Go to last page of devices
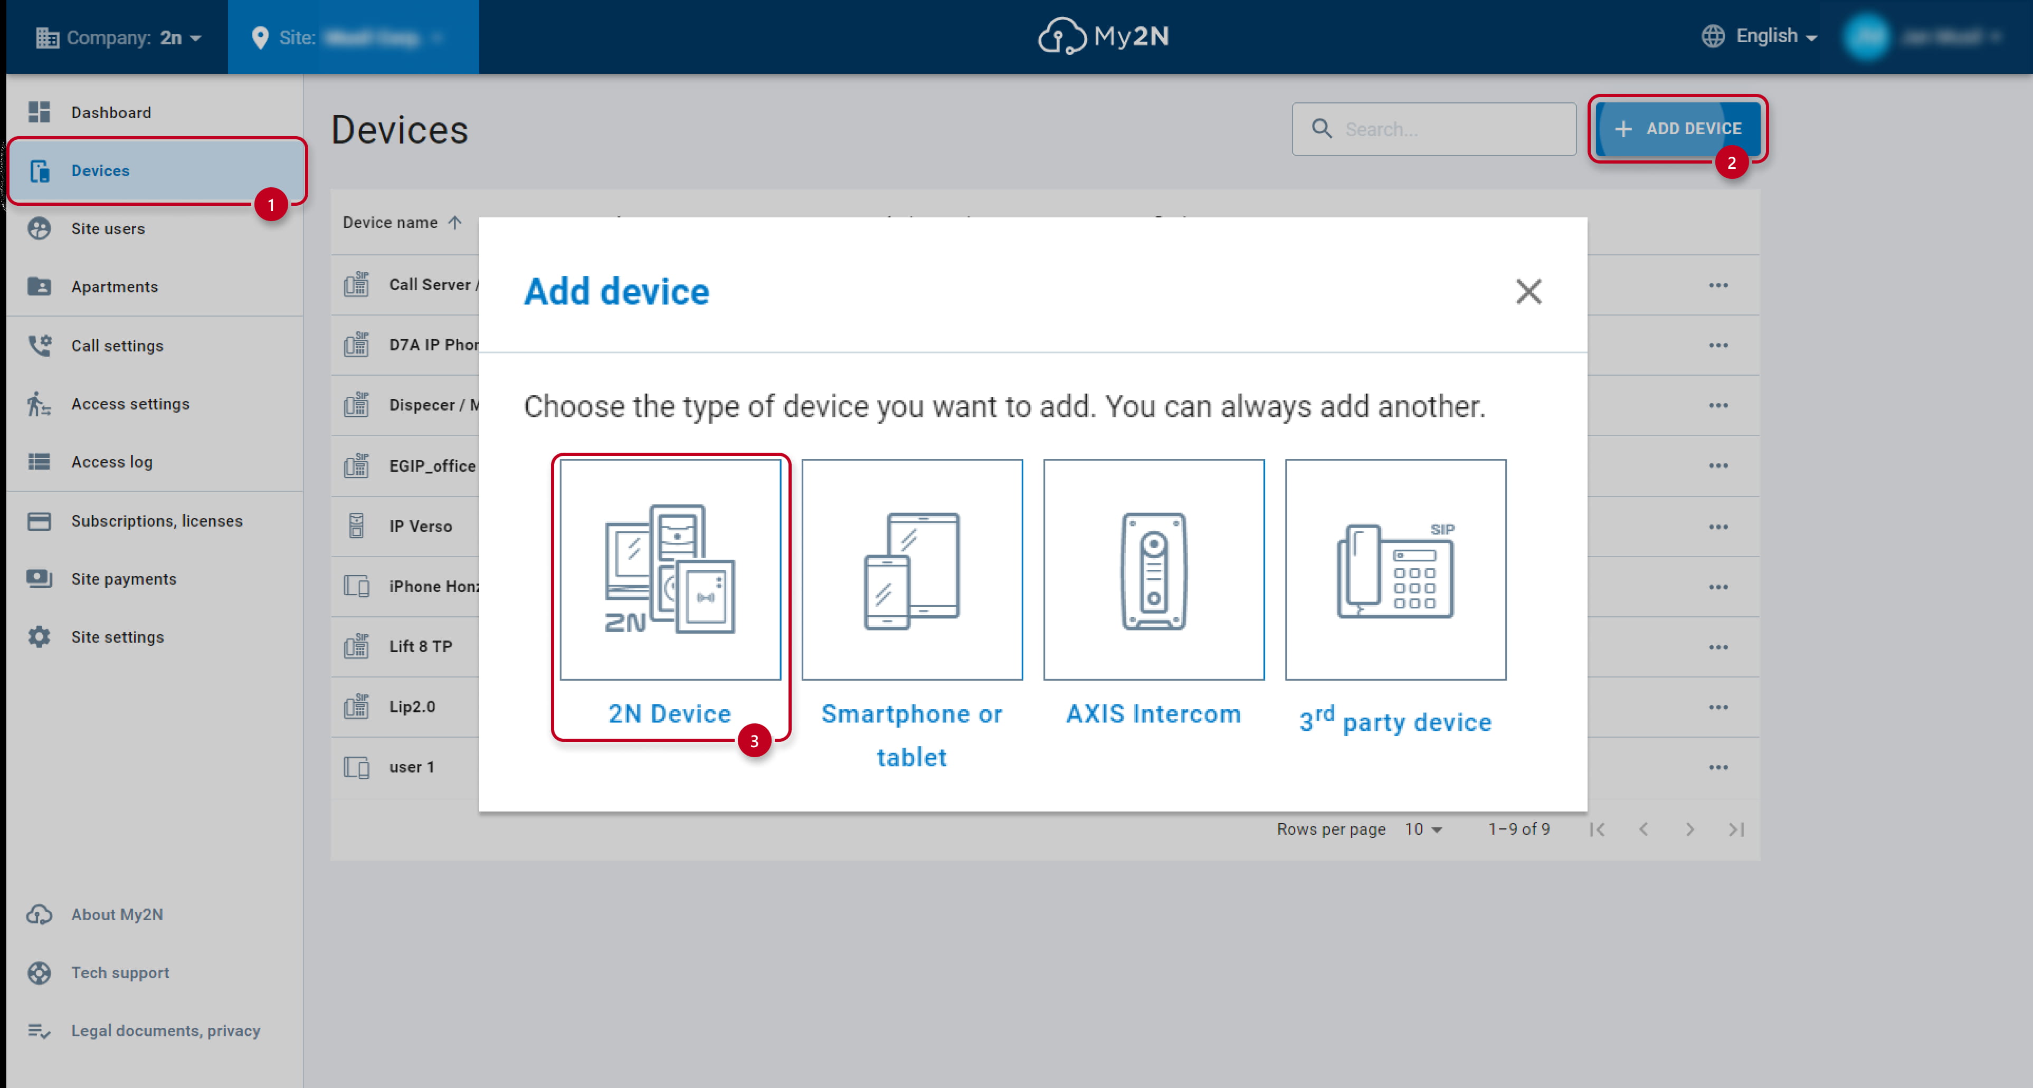2033x1088 pixels. pyautogui.click(x=1736, y=829)
